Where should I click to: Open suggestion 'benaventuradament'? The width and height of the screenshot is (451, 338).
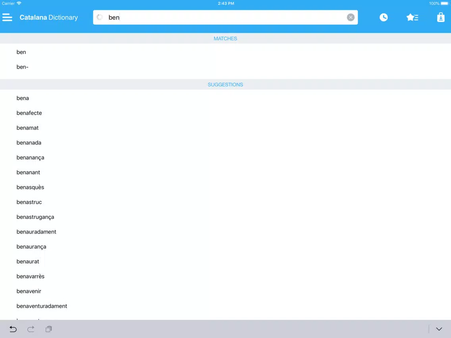(225, 306)
